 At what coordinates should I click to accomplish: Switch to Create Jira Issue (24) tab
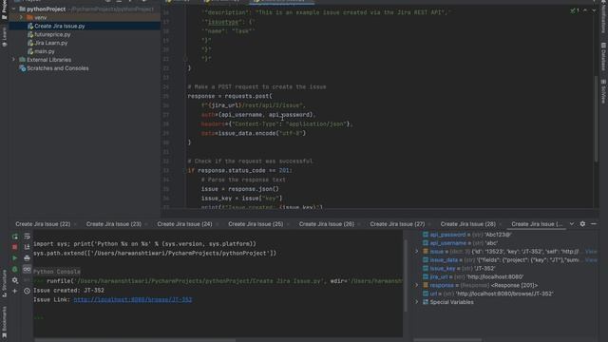pos(184,224)
